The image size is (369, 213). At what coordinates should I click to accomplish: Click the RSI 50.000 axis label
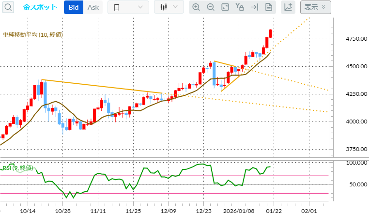(x=358, y=184)
